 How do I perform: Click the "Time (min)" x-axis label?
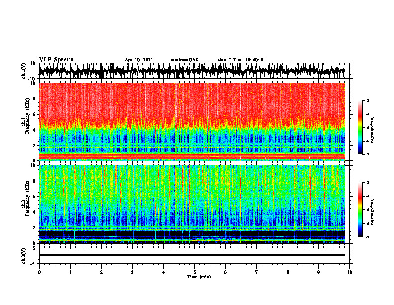[199, 277]
